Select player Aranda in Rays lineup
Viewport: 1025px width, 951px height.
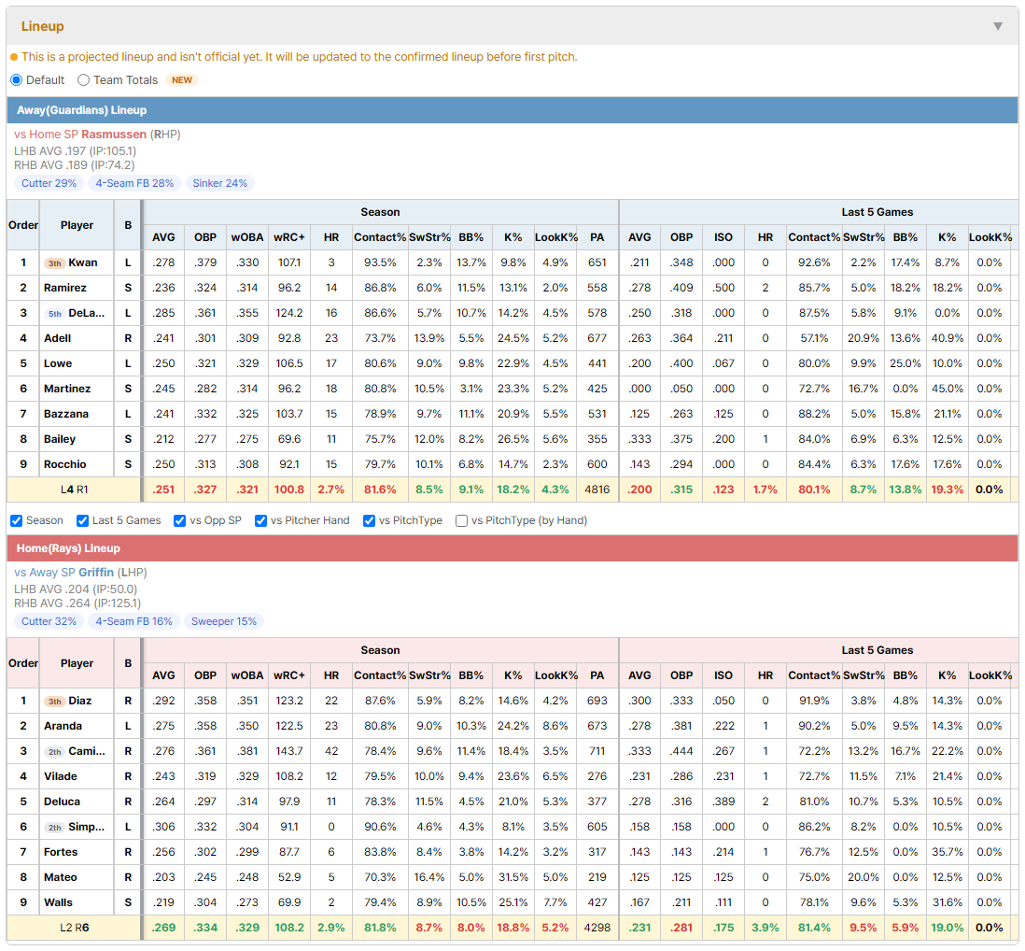click(x=63, y=726)
